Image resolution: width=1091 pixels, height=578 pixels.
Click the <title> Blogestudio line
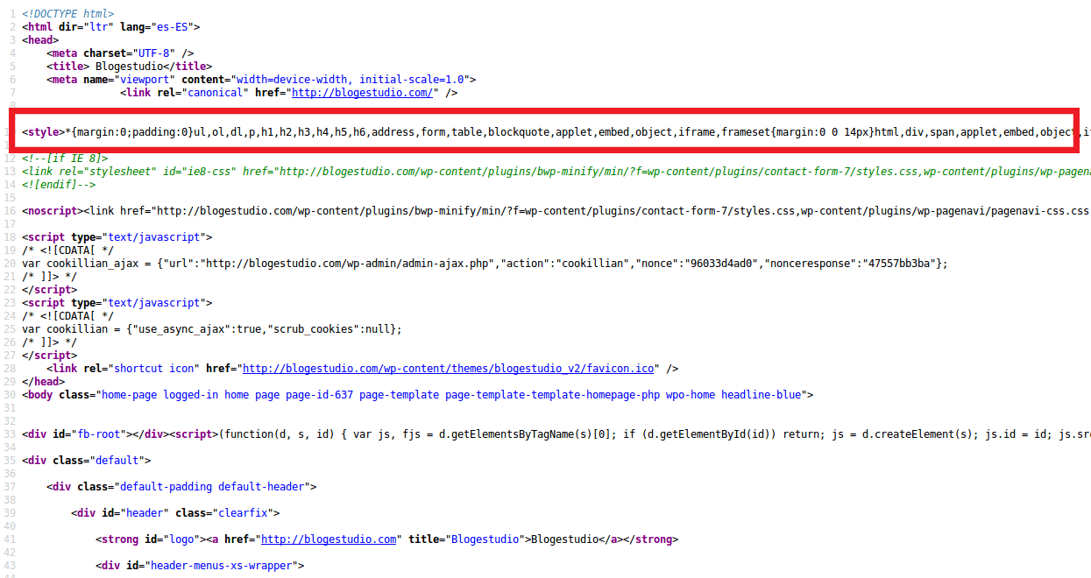130,66
